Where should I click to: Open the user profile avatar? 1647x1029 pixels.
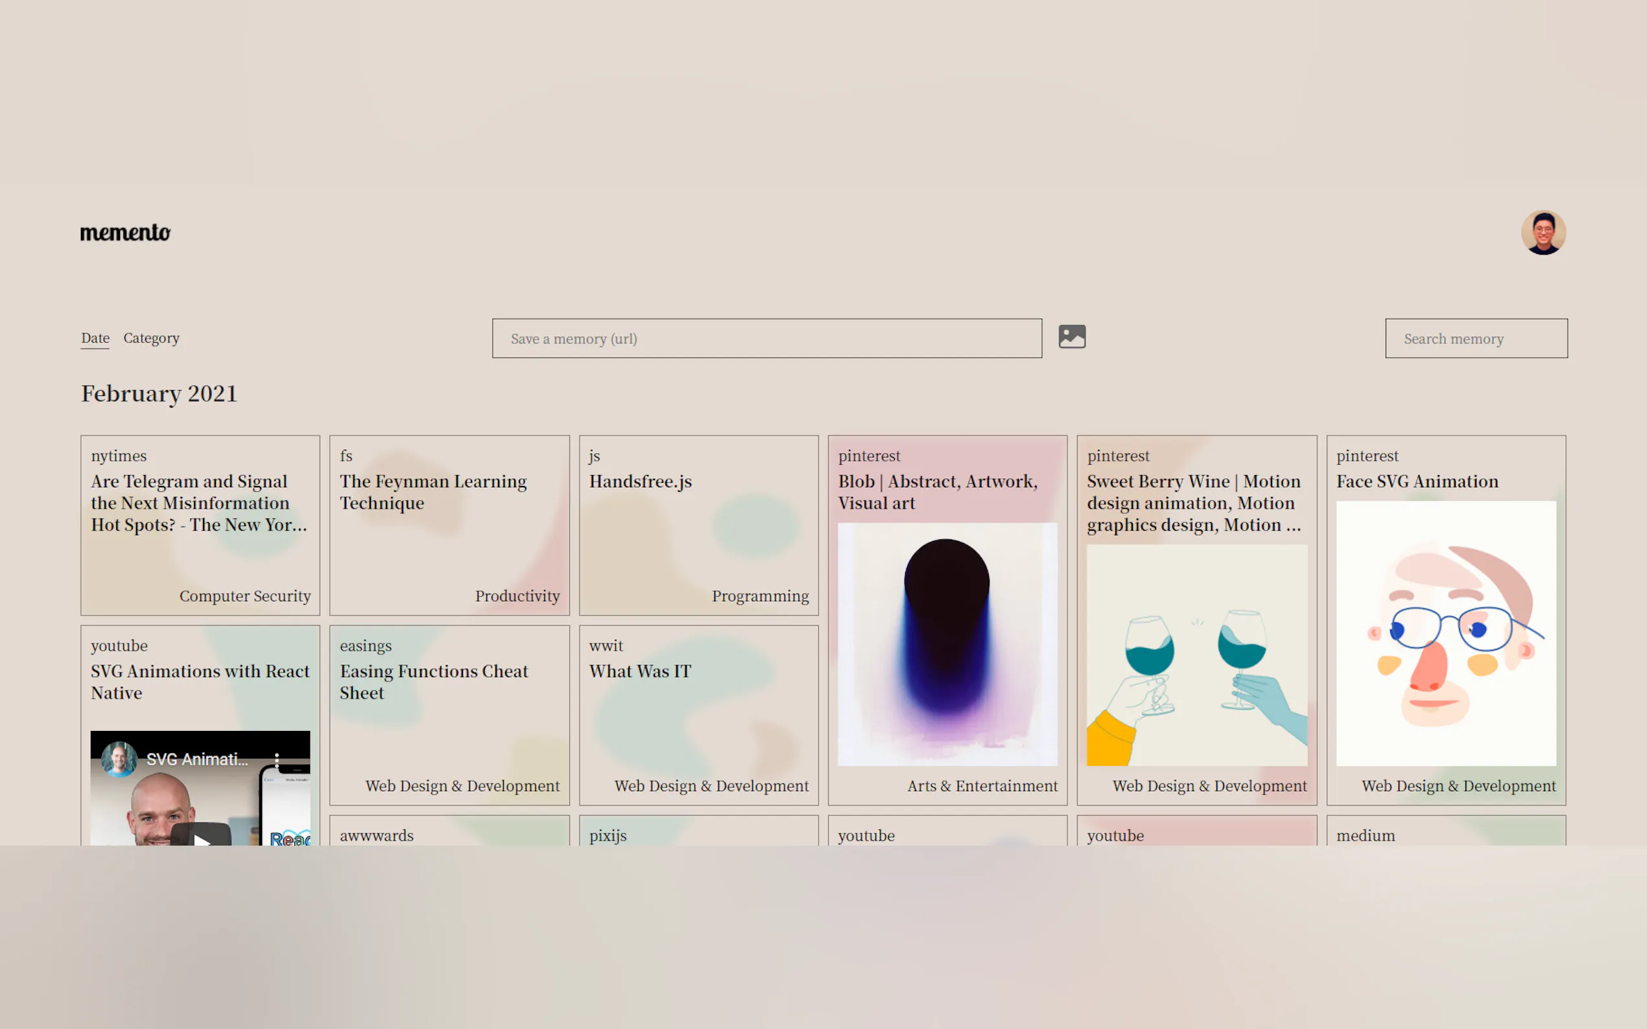(x=1543, y=233)
